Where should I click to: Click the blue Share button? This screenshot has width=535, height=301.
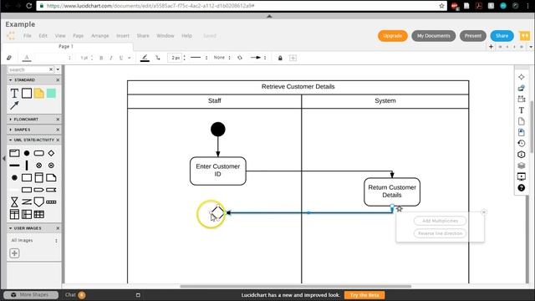[x=502, y=35]
